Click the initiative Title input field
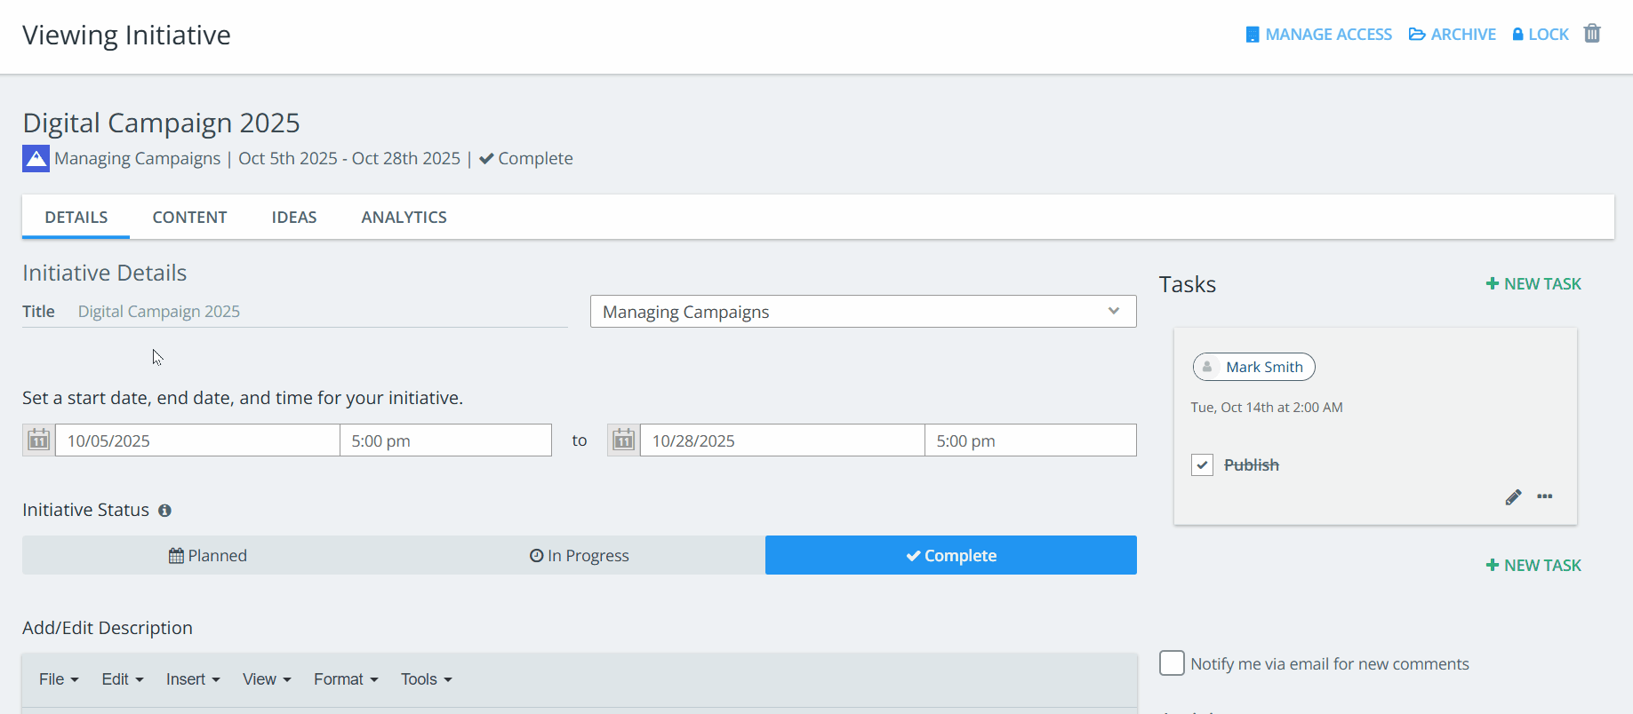This screenshot has height=714, width=1633. [320, 312]
